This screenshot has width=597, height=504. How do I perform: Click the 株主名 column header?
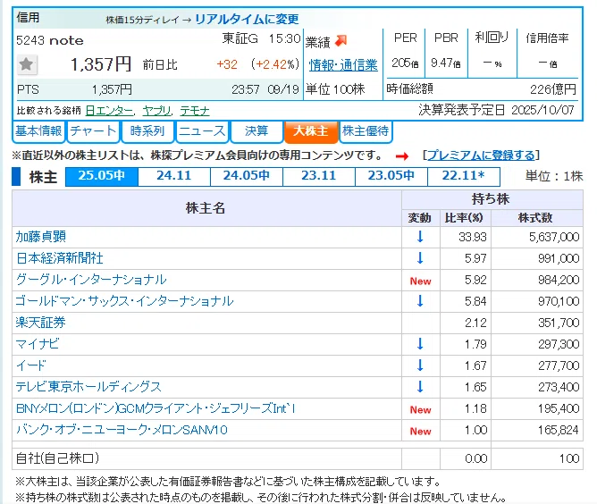click(206, 208)
